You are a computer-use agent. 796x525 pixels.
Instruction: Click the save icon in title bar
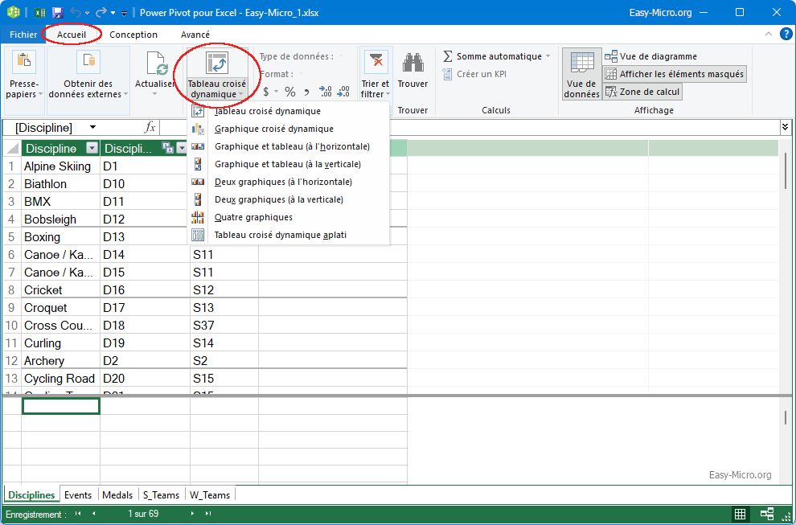(57, 13)
